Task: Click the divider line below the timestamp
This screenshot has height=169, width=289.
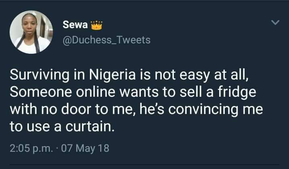Action: pos(144,164)
